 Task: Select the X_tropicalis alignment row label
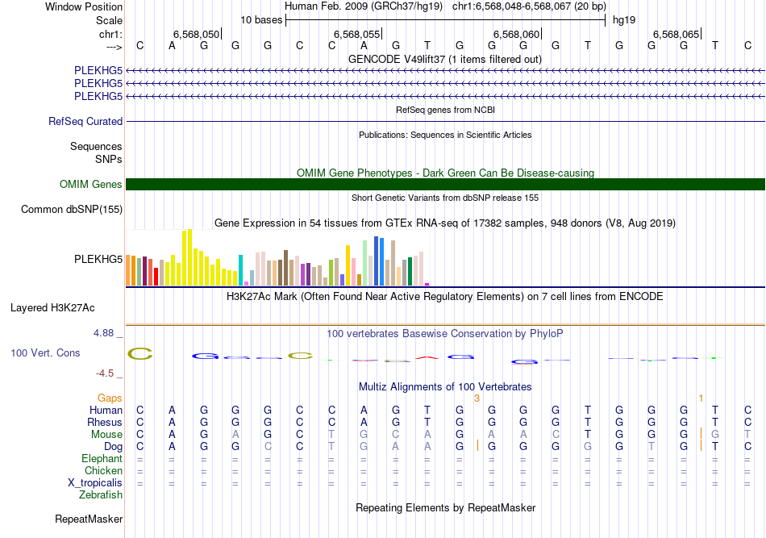pos(95,483)
